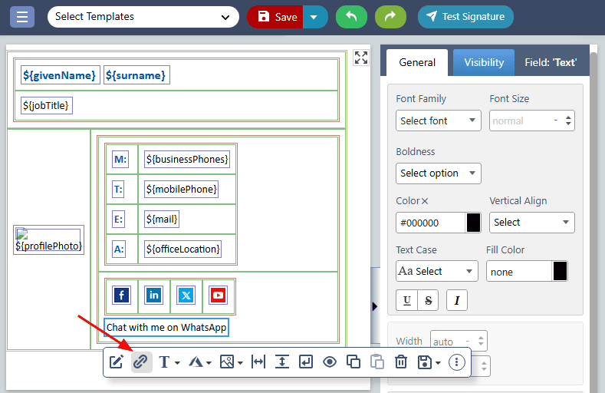Click the new line return arrow icon
The height and width of the screenshot is (393, 605).
tap(306, 362)
